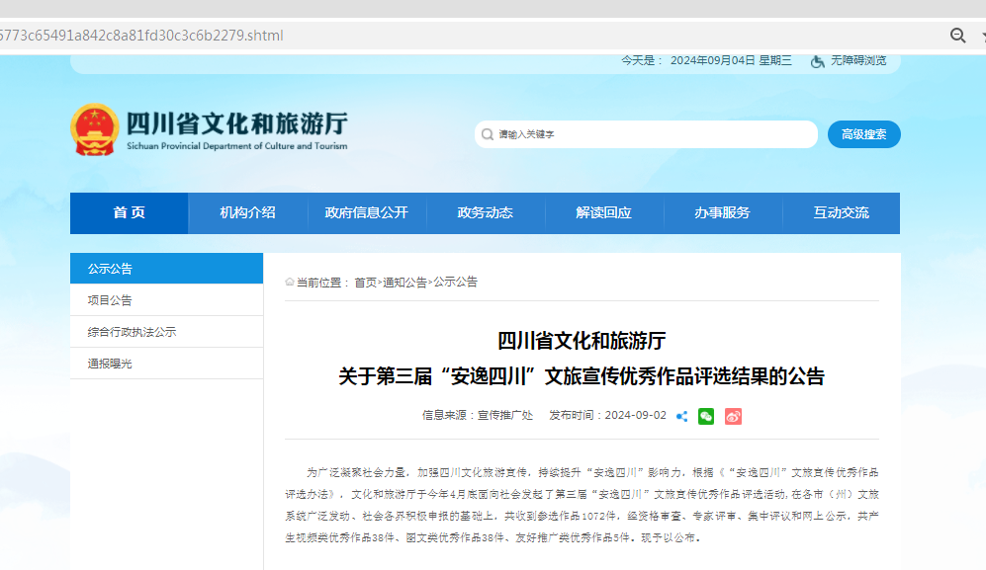986x570 pixels.
Task: Go to 政务动态 section
Action: pyautogui.click(x=485, y=213)
